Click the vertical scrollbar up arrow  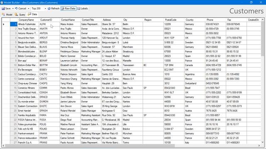[x=263, y=19]
